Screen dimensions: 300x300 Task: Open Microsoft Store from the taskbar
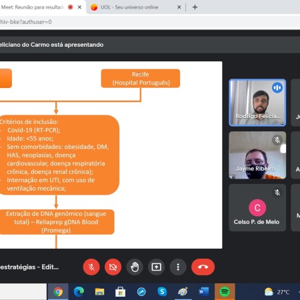click(x=120, y=292)
